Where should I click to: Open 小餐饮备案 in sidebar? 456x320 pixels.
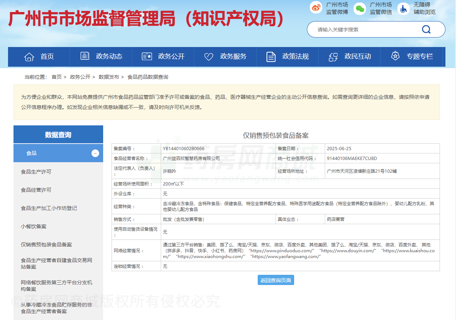click(x=34, y=226)
